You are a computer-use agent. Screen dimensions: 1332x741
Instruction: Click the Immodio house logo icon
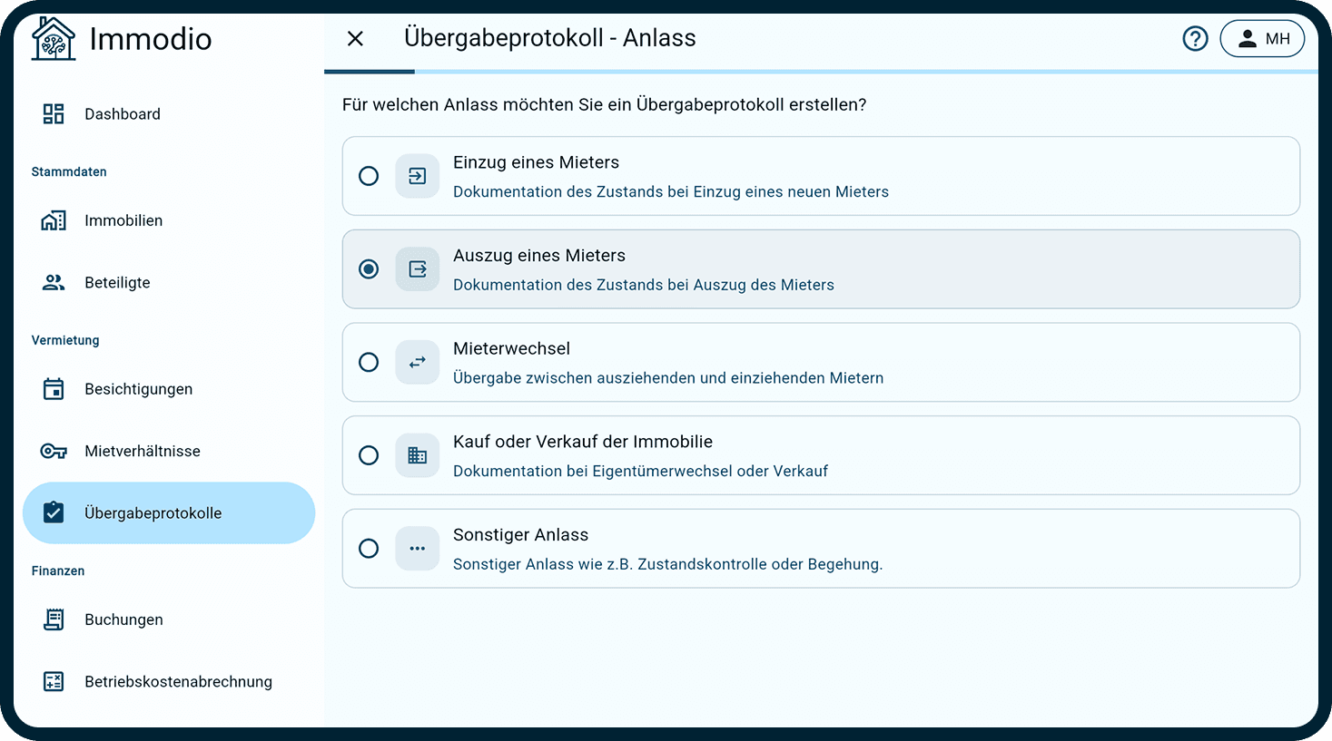tap(54, 39)
